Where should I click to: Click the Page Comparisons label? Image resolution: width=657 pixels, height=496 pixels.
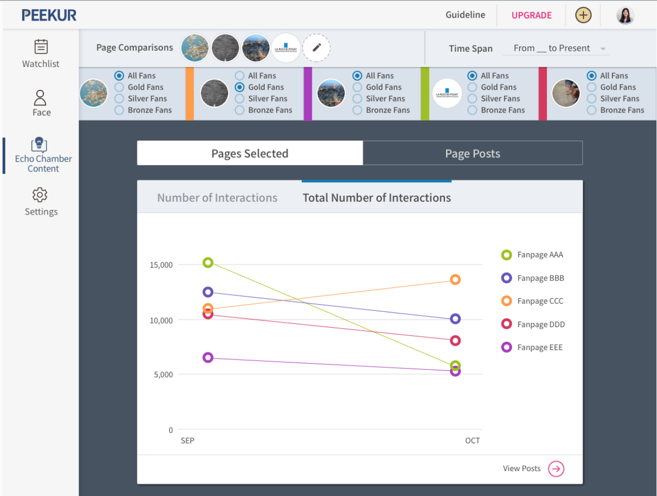coord(135,48)
